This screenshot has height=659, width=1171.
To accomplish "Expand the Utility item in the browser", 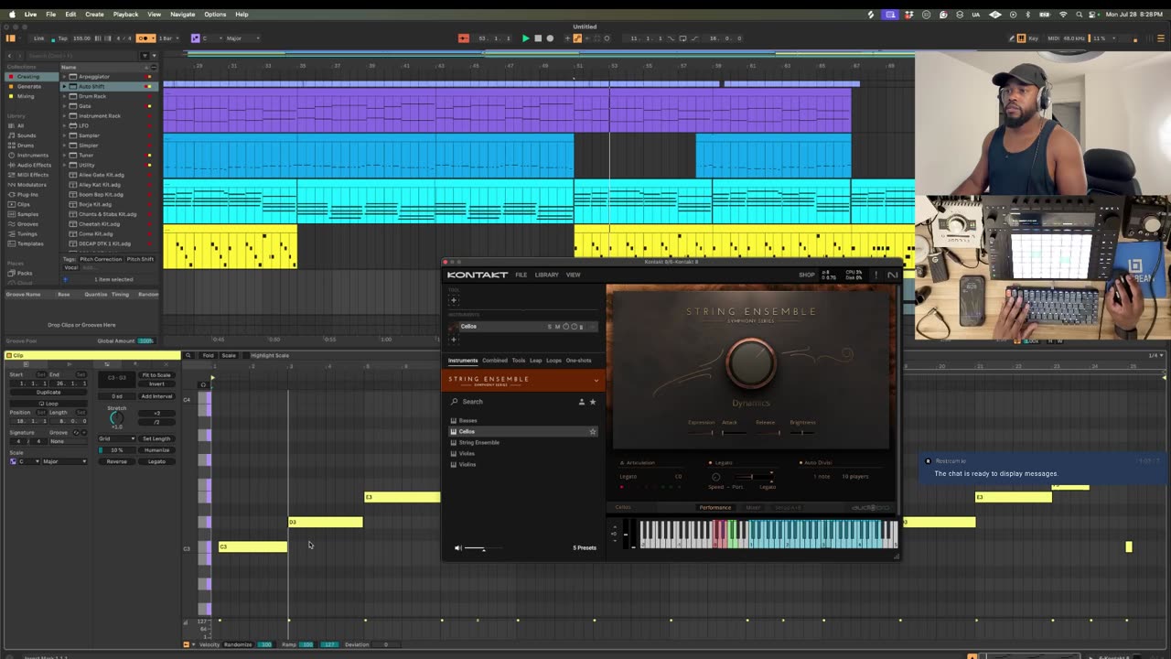I will click(x=66, y=165).
